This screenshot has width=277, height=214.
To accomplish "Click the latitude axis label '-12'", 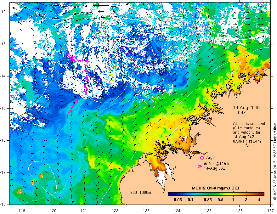I will pos(3,12).
